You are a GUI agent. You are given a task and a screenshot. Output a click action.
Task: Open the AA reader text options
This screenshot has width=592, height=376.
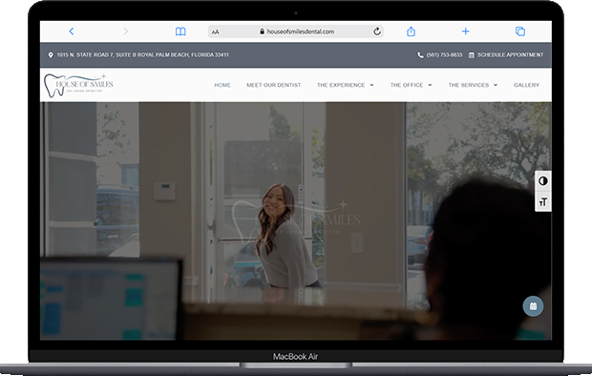click(x=215, y=32)
